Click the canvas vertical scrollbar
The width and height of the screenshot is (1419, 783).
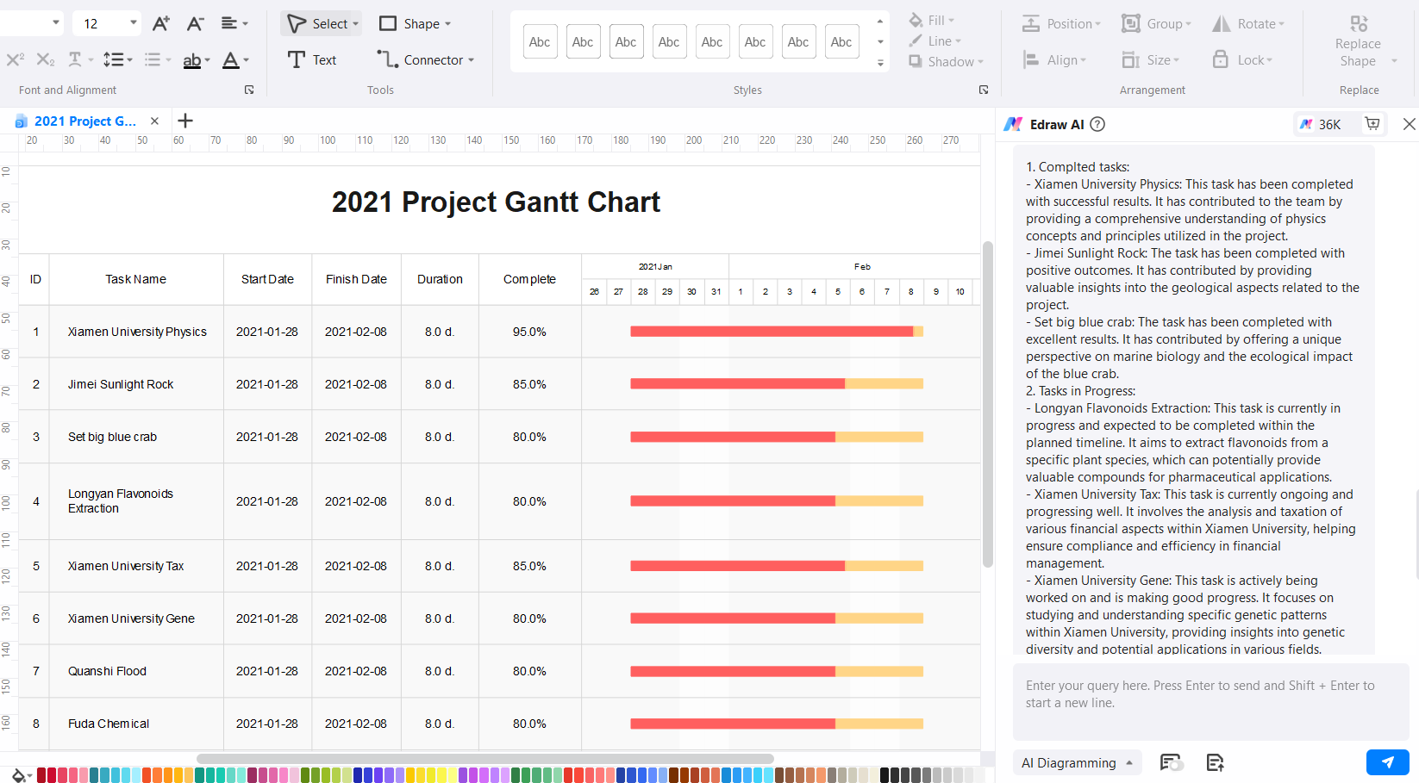coord(988,404)
